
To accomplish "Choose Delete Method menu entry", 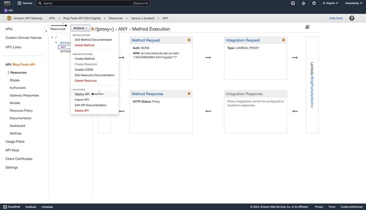I will [x=85, y=45].
